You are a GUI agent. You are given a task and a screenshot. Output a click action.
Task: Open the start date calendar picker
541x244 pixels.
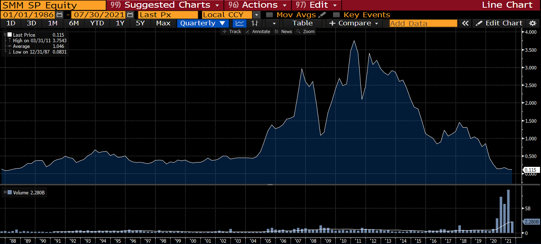pyautogui.click(x=59, y=15)
